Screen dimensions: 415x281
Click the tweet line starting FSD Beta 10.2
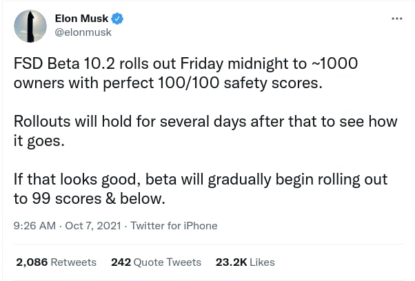(186, 64)
